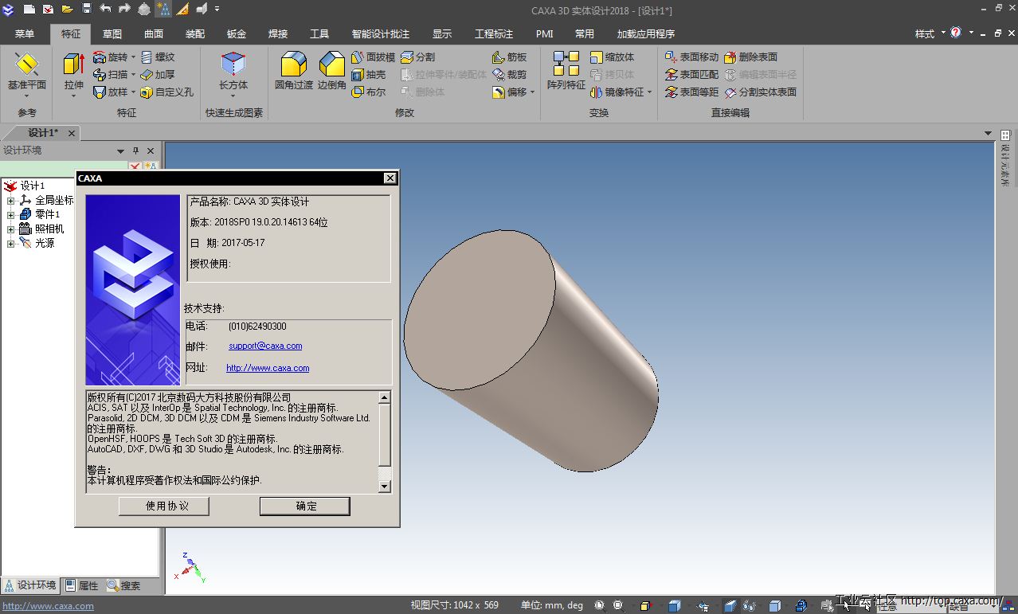
Task: Click the 确定 button
Action: (305, 506)
